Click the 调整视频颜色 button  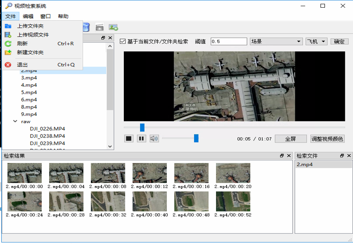(x=327, y=139)
